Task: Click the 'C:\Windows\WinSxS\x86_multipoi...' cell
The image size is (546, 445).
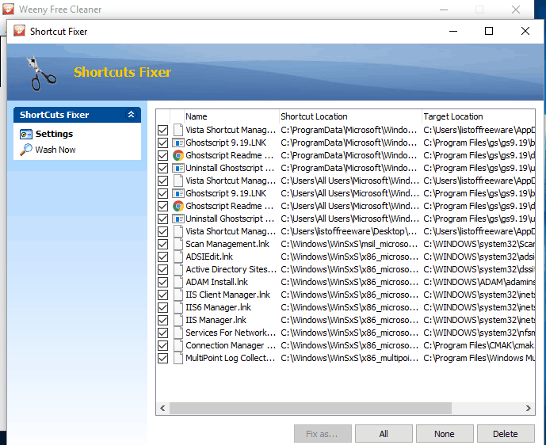Action: point(349,358)
